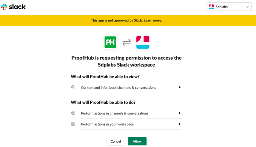This screenshot has height=147, width=256.
Task: Click the ProofHub permission request heading
Action: tap(126, 61)
